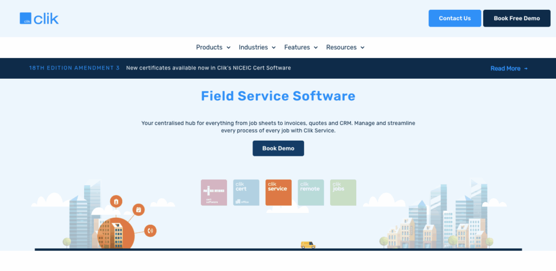The width and height of the screenshot is (556, 271).
Task: Select the clik cert tile
Action: pos(246,192)
